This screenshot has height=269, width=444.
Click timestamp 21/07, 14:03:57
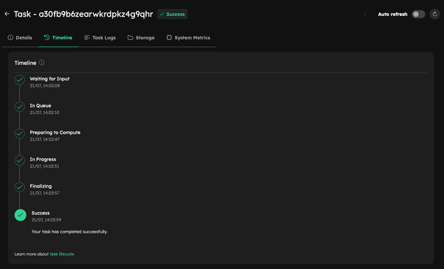(44, 193)
